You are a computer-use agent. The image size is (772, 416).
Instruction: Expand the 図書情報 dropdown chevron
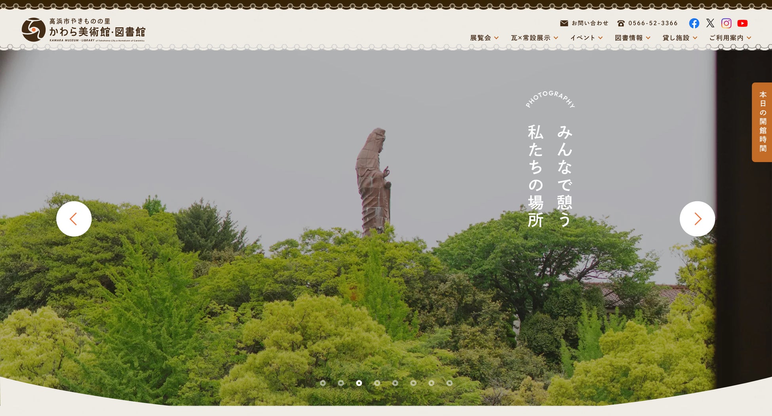pos(648,38)
